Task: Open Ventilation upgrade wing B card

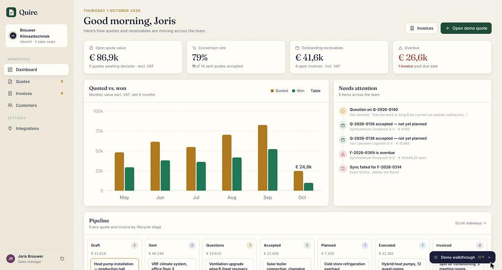Action: coord(230,264)
